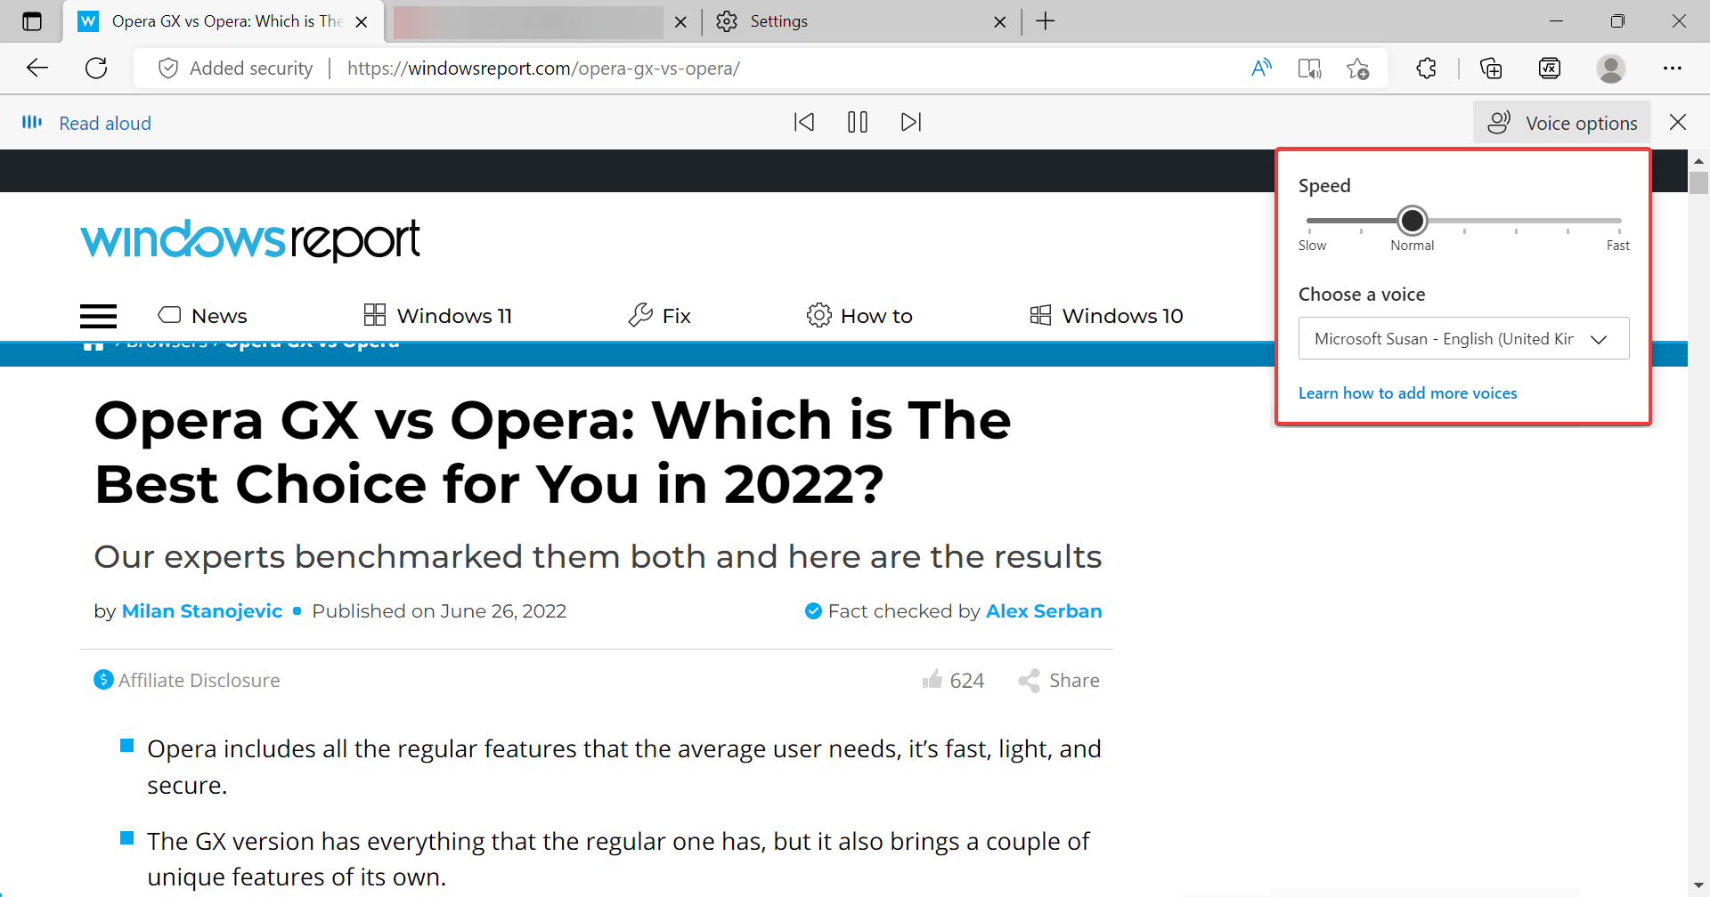Open Settings and more ellipsis menu
This screenshot has width=1710, height=897.
1673,69
